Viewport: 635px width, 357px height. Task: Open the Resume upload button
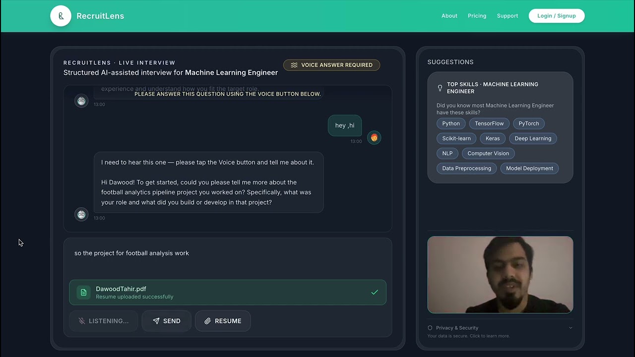click(x=223, y=321)
